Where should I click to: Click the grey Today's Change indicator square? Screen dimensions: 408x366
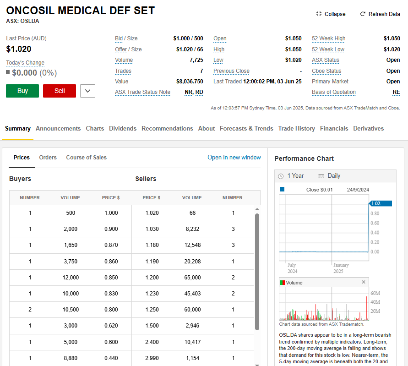point(8,72)
